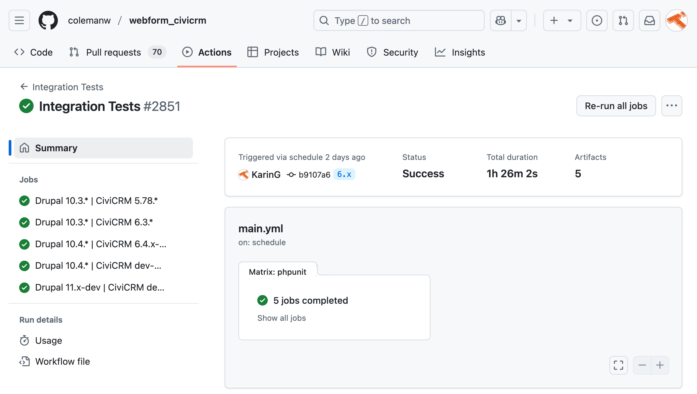The image size is (697, 394).
Task: Open the hamburger navigation menu
Action: 19,20
